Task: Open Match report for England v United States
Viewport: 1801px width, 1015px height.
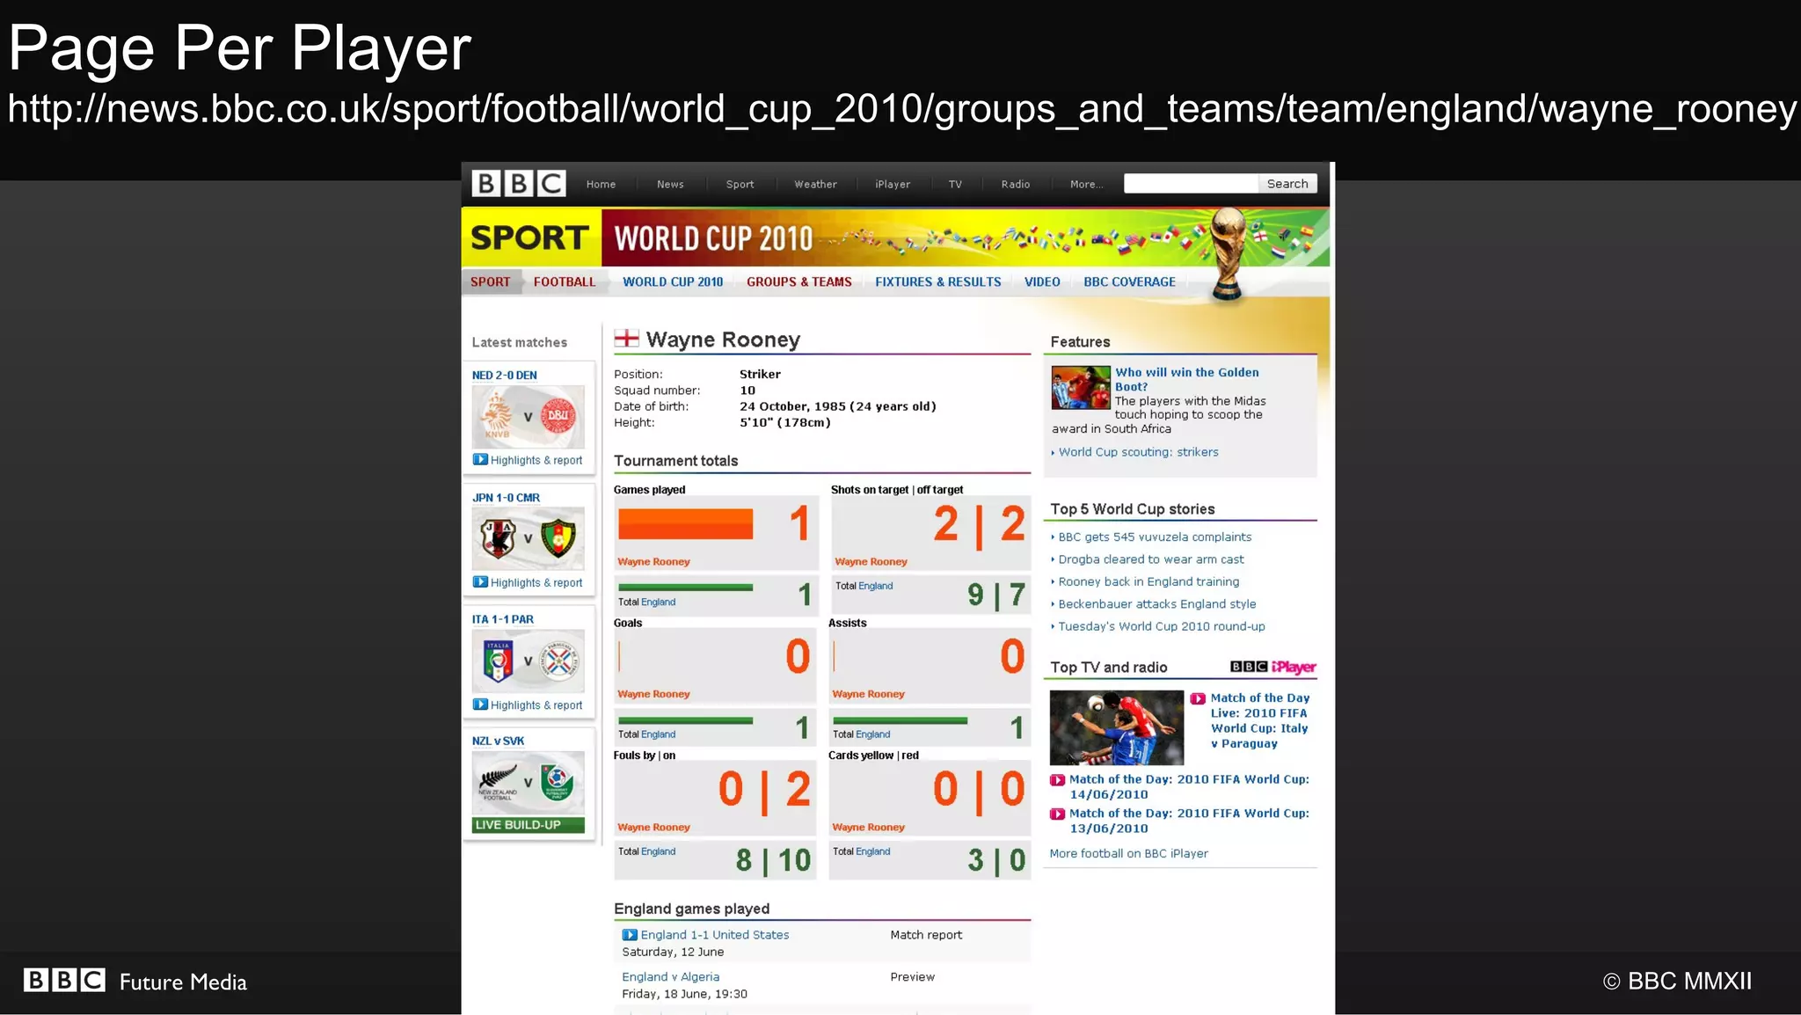Action: pos(926,935)
